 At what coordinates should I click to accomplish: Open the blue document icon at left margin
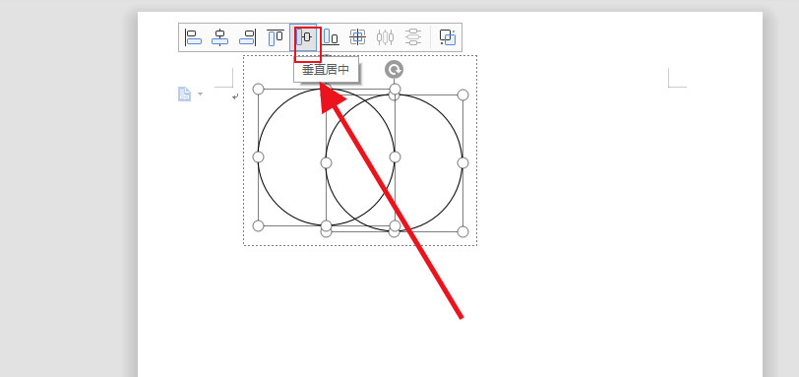pos(184,94)
